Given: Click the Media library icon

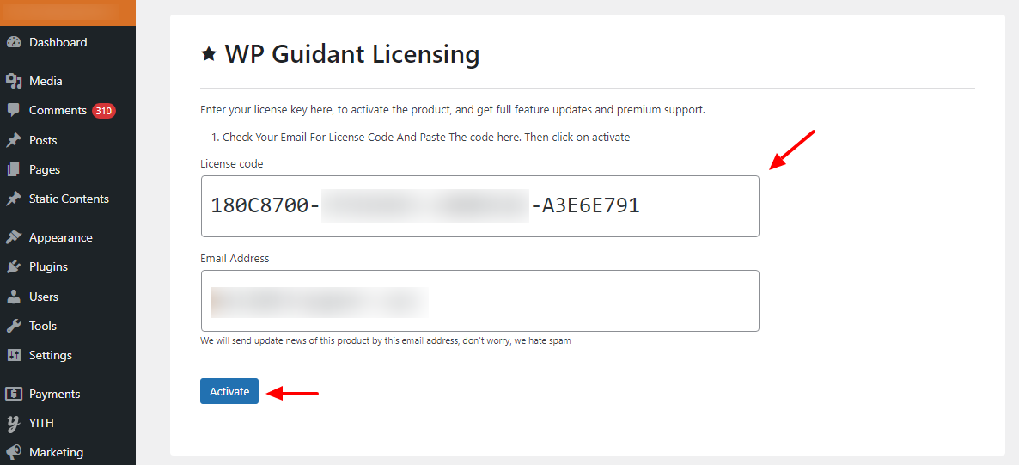Looking at the screenshot, I should tap(14, 81).
